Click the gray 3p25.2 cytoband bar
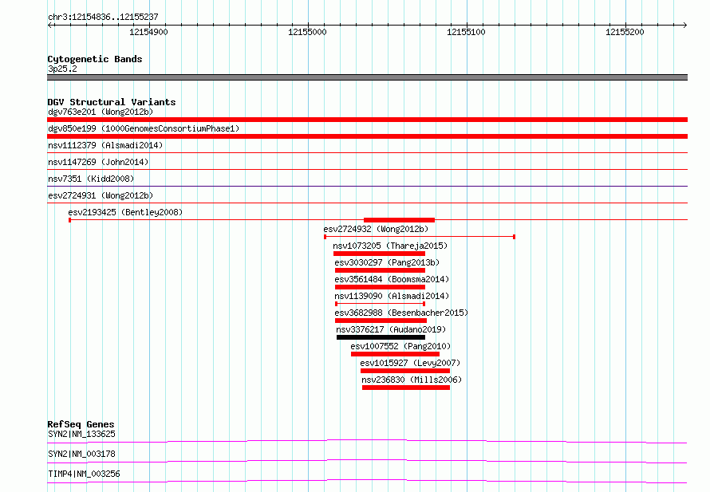 (367, 77)
